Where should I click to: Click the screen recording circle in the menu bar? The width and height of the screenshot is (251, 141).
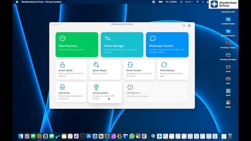[x=153, y=2]
